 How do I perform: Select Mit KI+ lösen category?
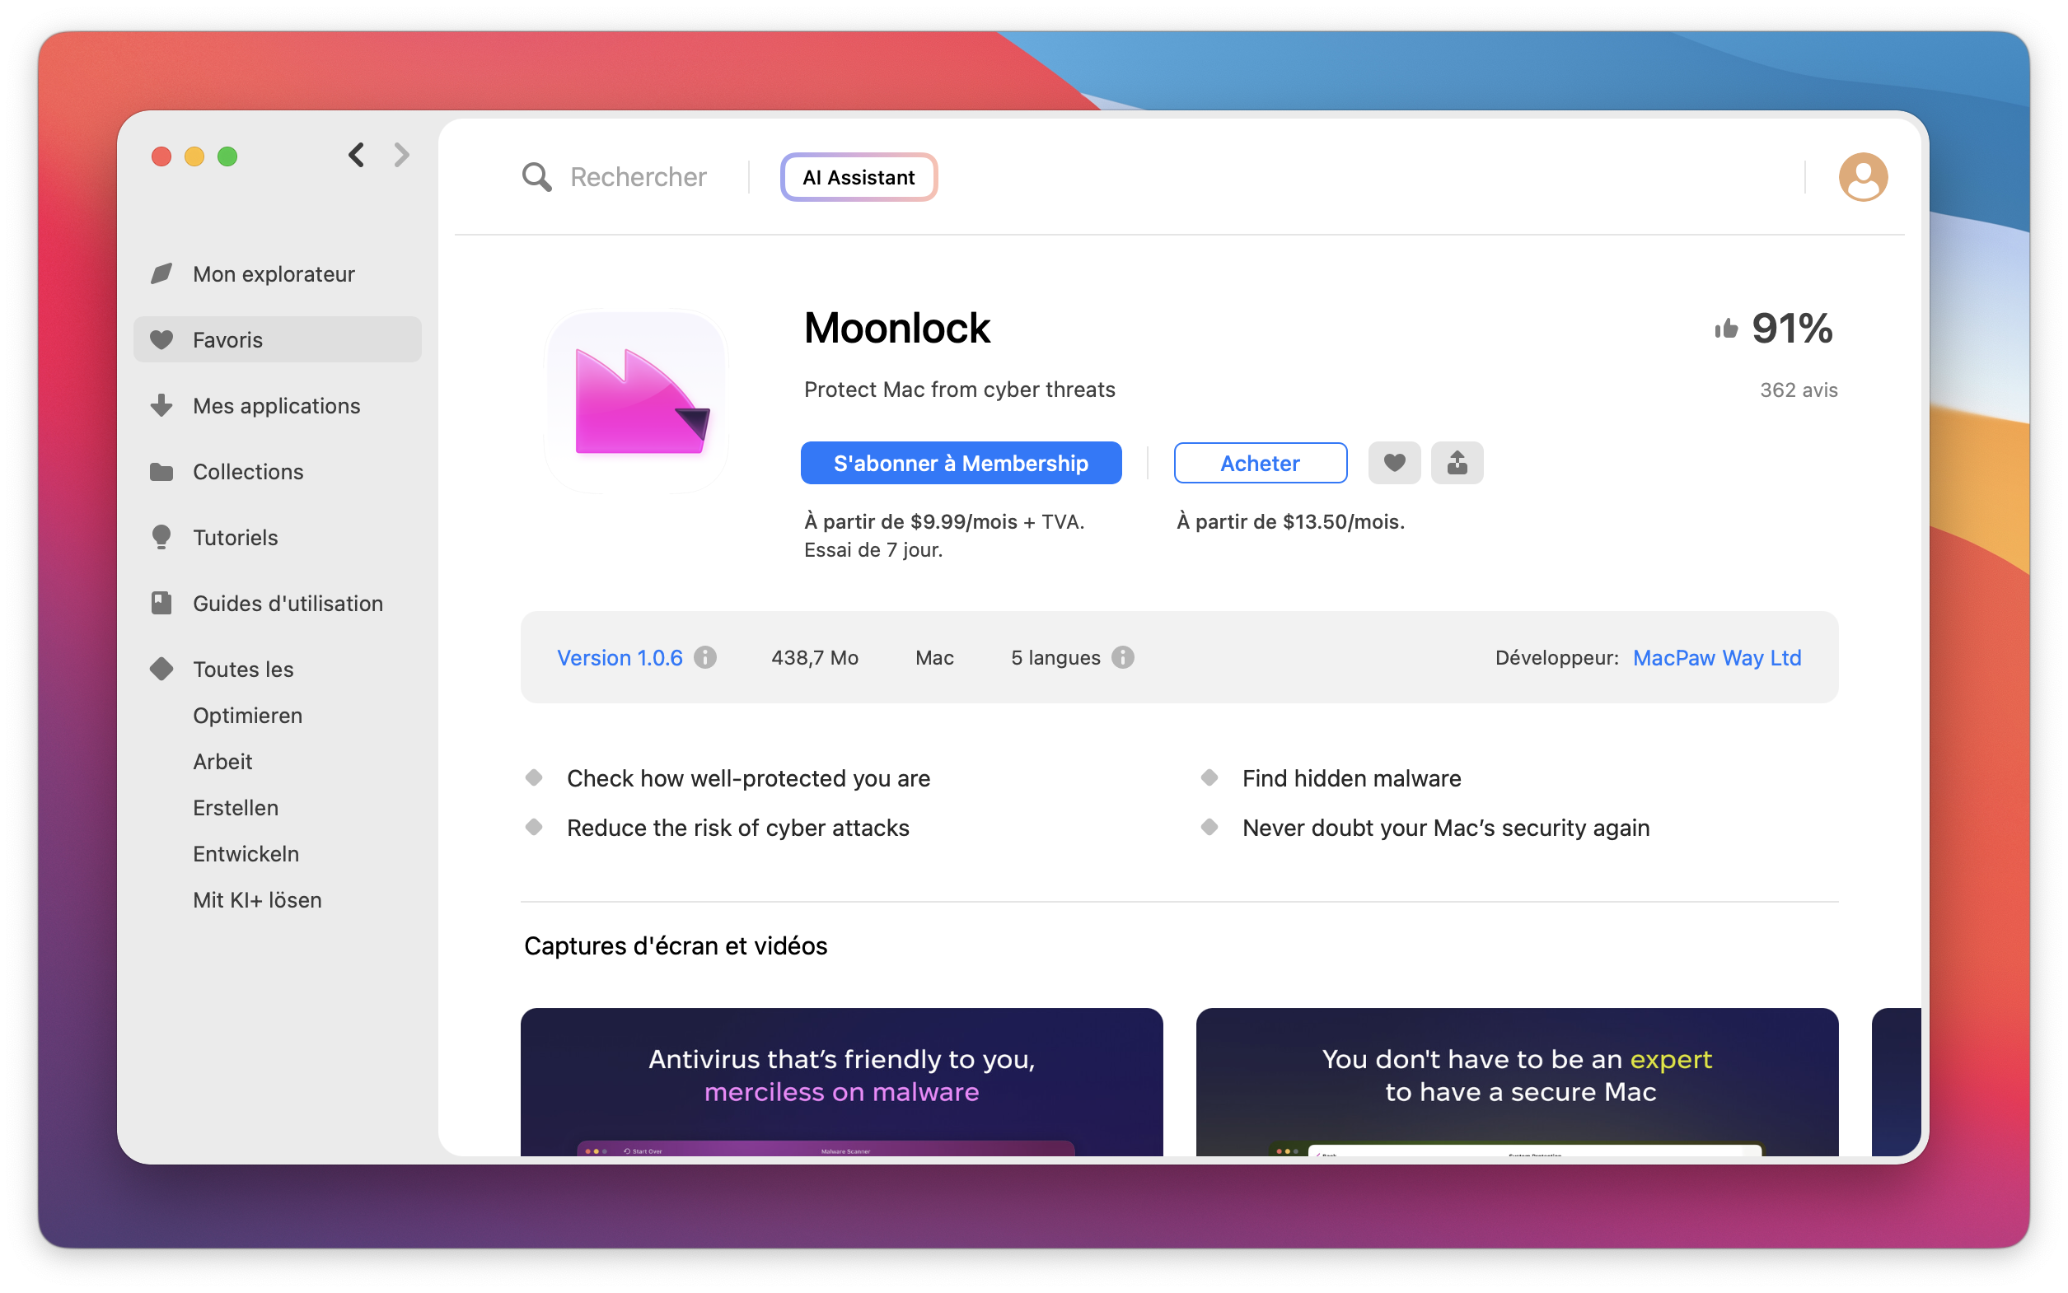point(256,899)
